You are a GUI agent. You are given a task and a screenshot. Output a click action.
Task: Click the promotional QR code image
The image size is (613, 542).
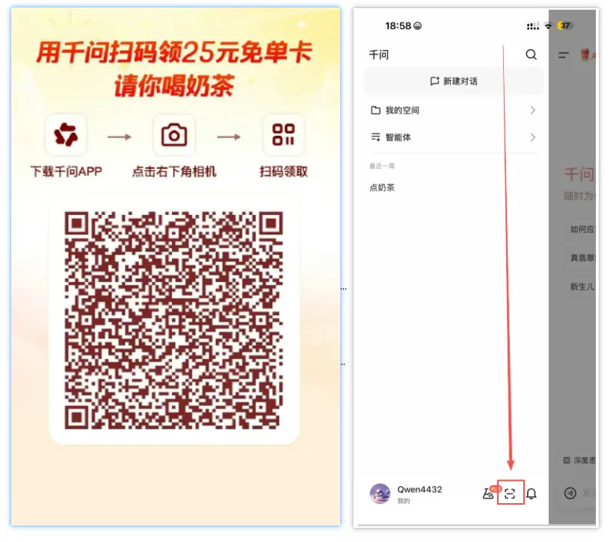[x=173, y=320]
